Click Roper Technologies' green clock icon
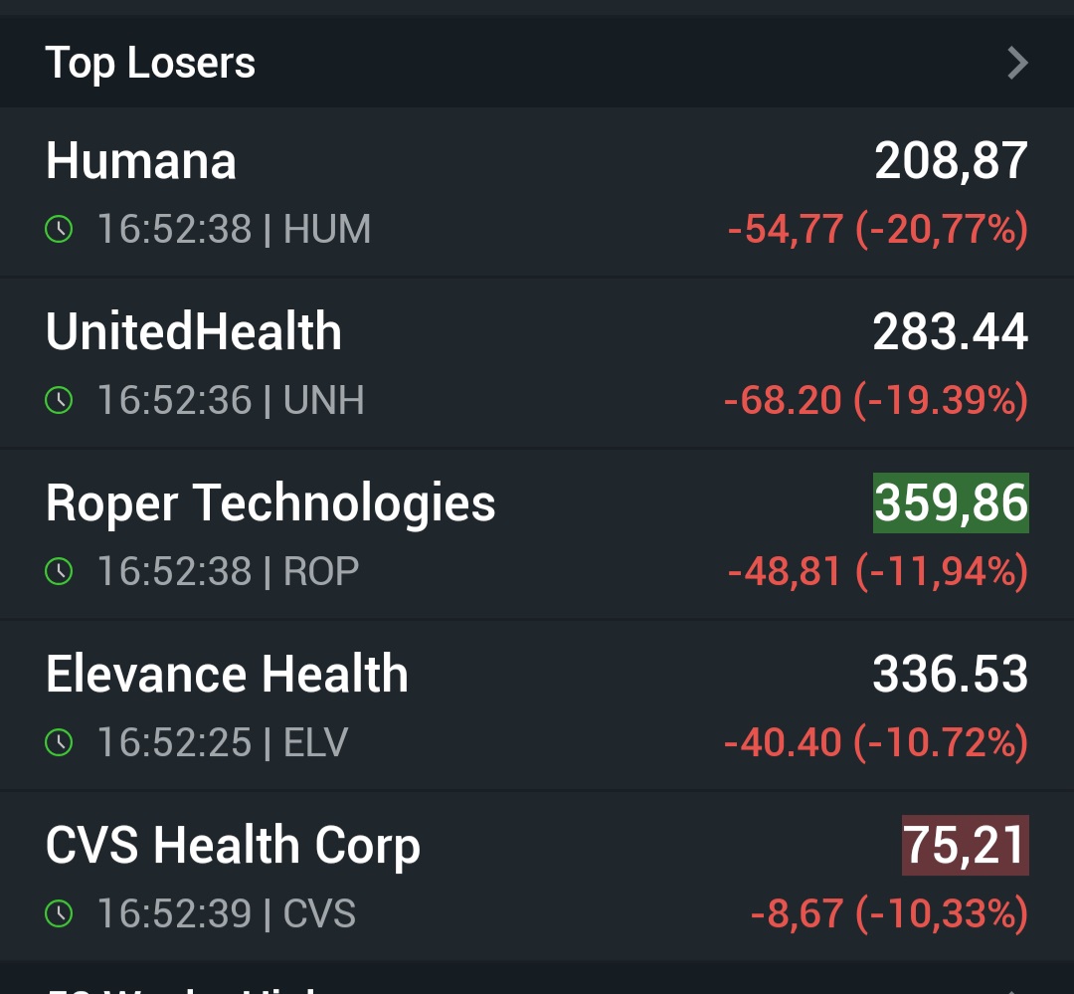The height and width of the screenshot is (994, 1074). [60, 572]
